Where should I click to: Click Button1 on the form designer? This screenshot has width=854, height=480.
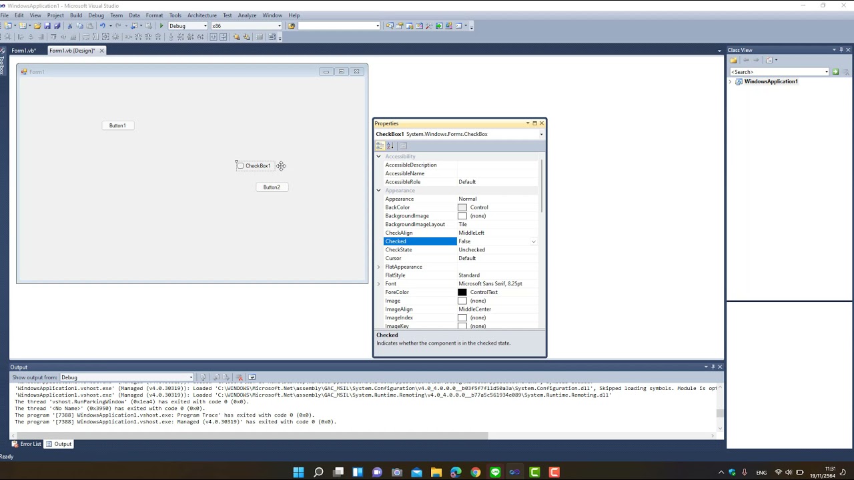117,125
